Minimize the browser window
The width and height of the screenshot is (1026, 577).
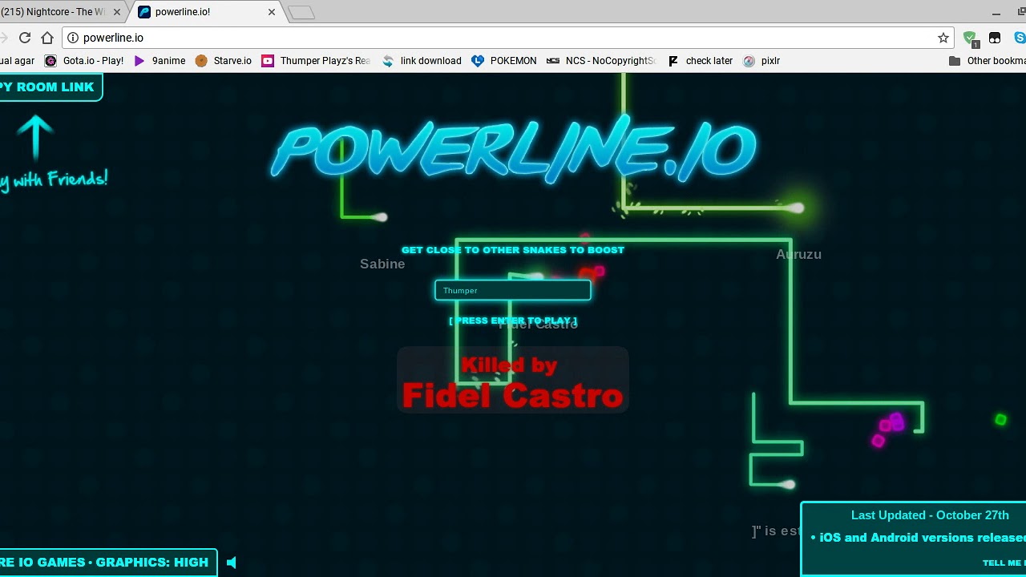pos(997,12)
